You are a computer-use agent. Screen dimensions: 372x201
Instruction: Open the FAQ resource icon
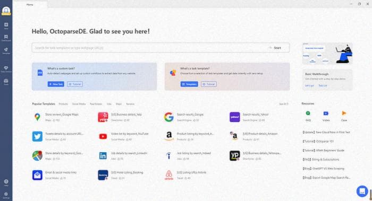click(x=308, y=113)
